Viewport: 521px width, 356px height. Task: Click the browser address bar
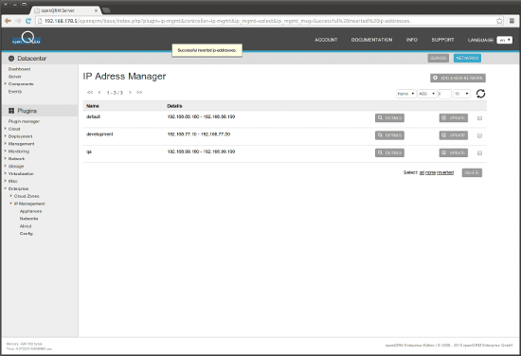(266, 21)
